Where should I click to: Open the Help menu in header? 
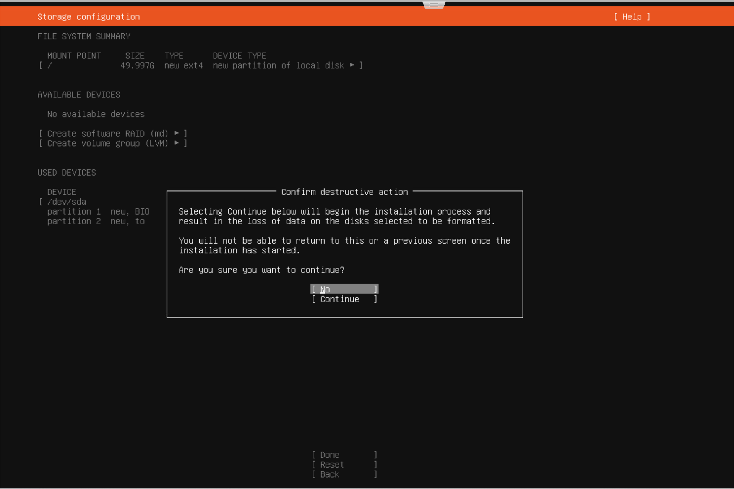632,17
